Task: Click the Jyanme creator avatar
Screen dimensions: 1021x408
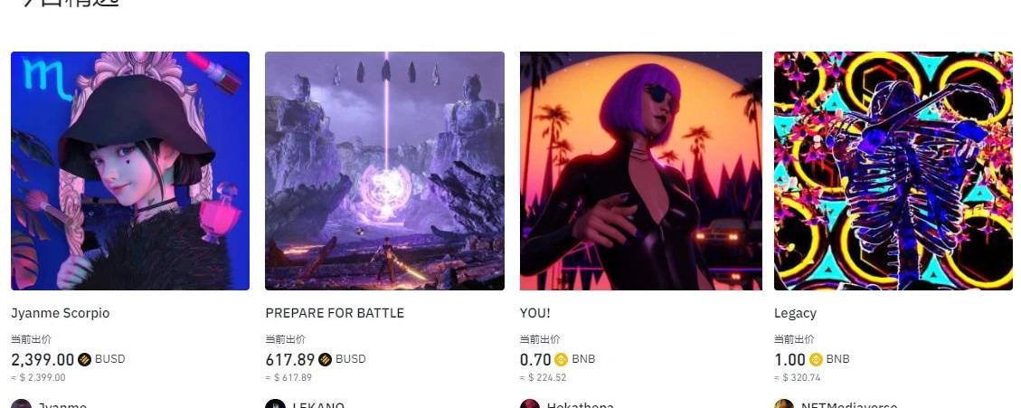Action: 22,404
